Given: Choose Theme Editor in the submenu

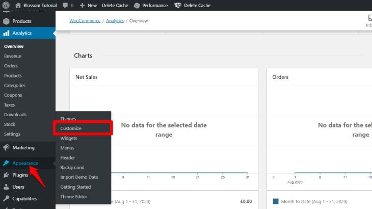Looking at the screenshot, I should pyautogui.click(x=73, y=197).
